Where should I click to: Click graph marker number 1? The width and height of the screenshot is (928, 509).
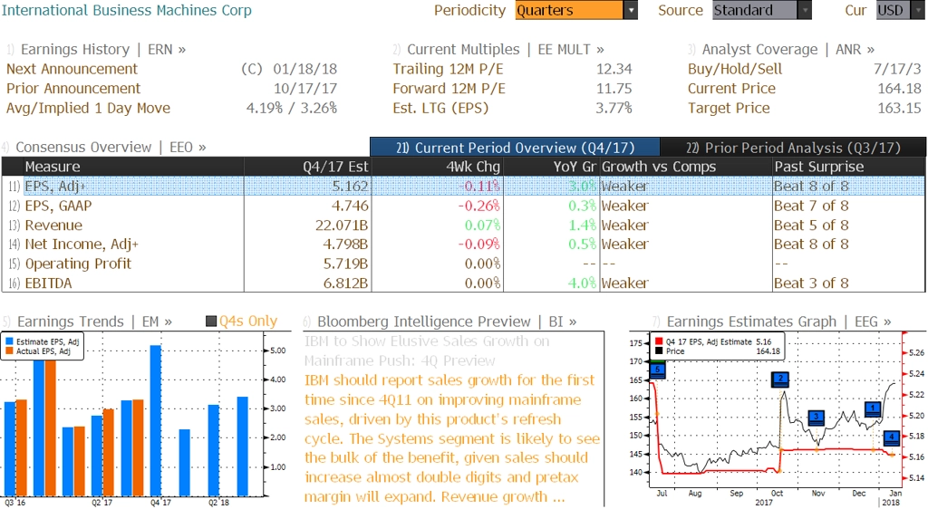pos(873,409)
